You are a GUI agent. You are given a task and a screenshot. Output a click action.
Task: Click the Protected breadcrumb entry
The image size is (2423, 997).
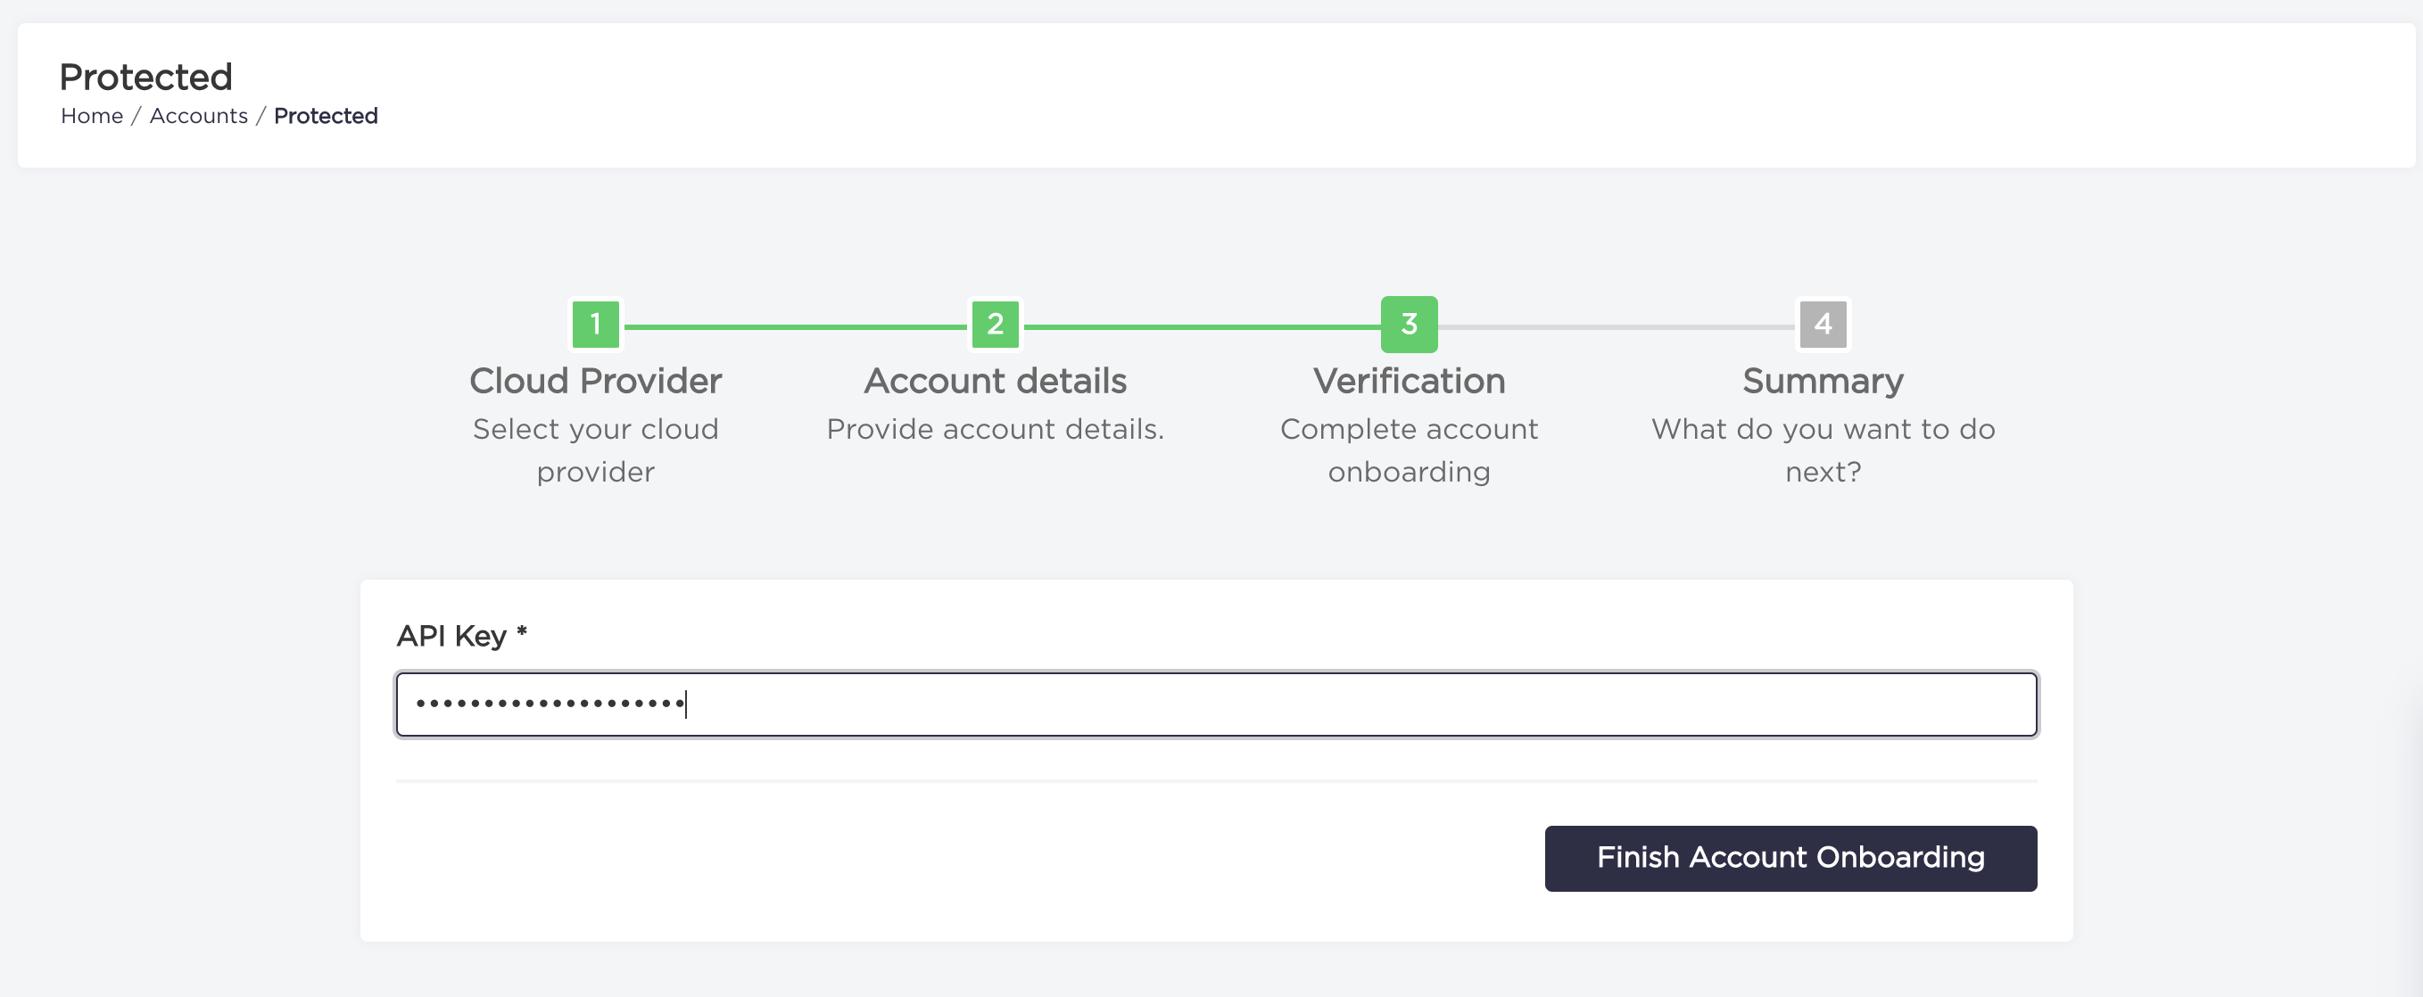coord(326,115)
